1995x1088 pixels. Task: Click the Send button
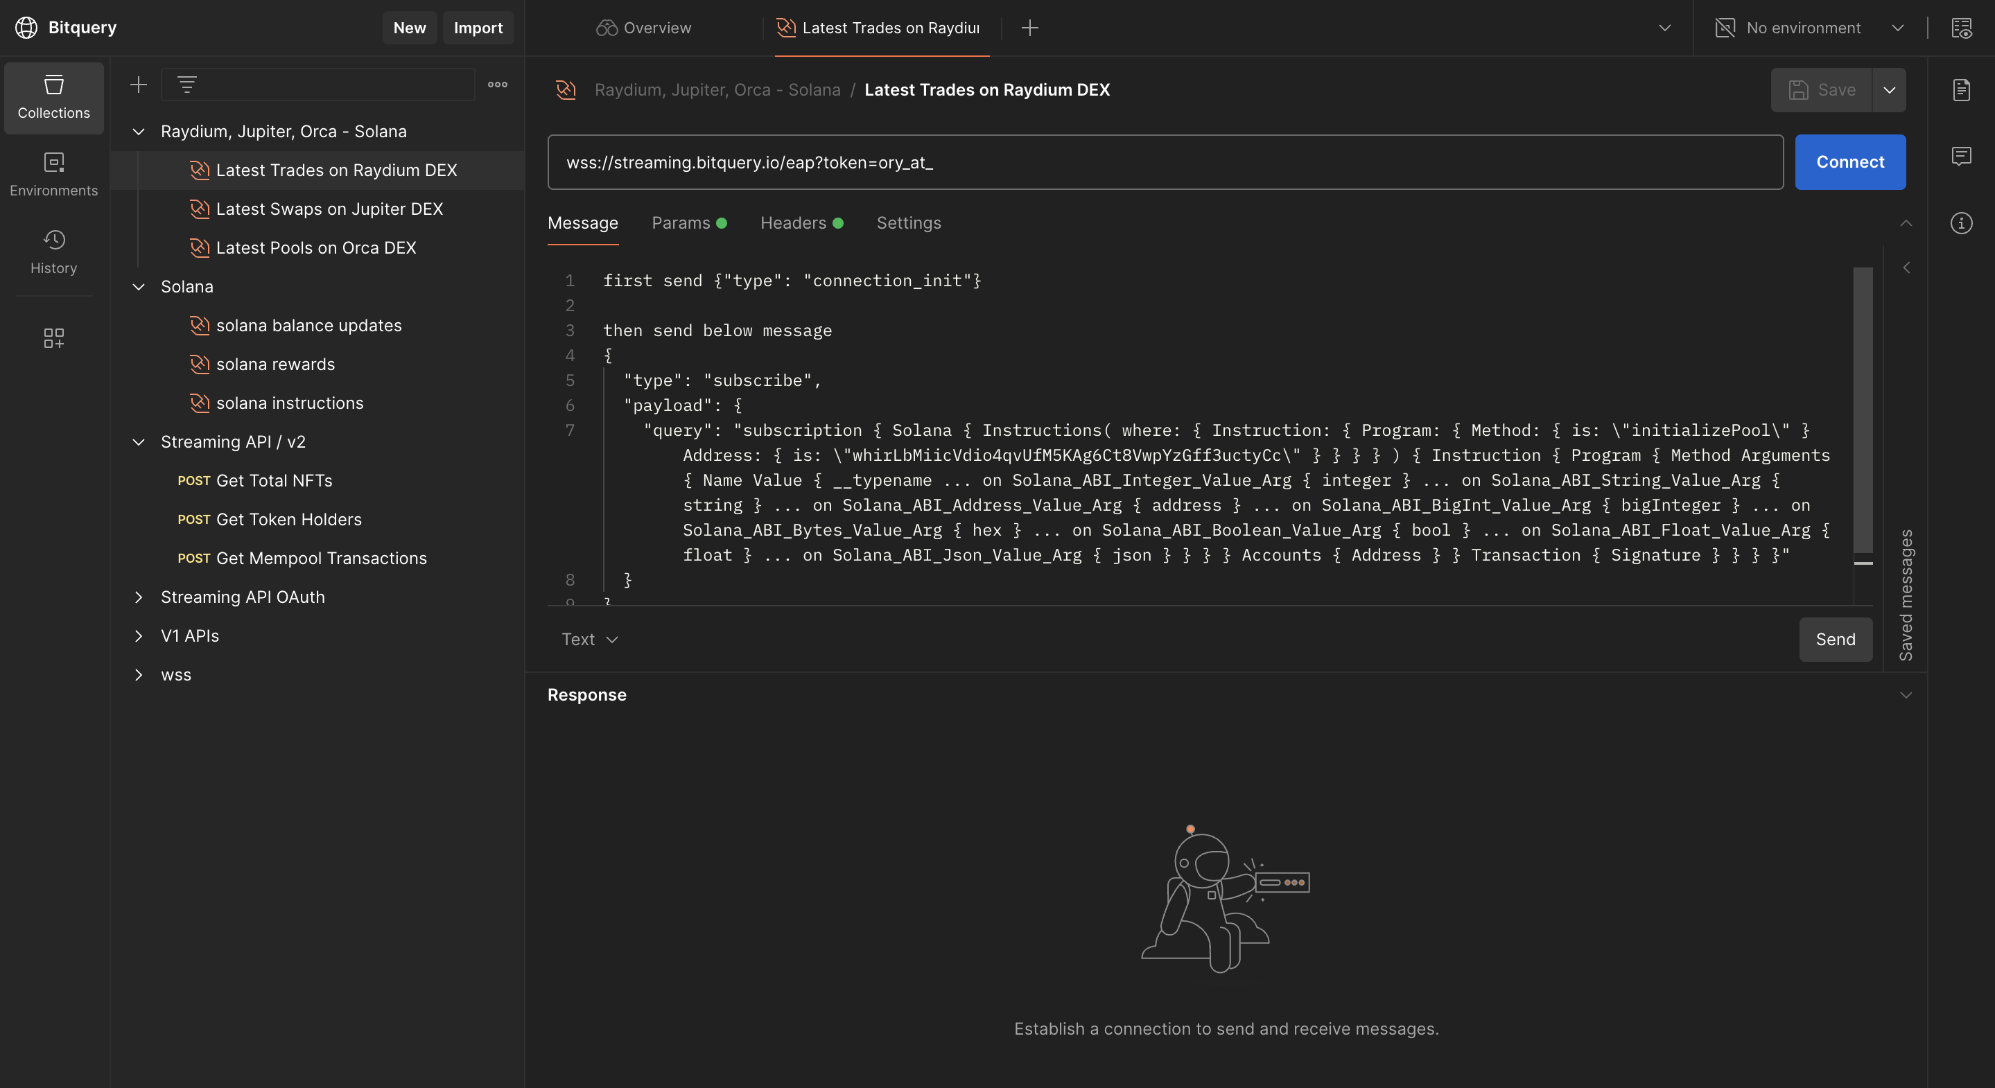(1835, 639)
